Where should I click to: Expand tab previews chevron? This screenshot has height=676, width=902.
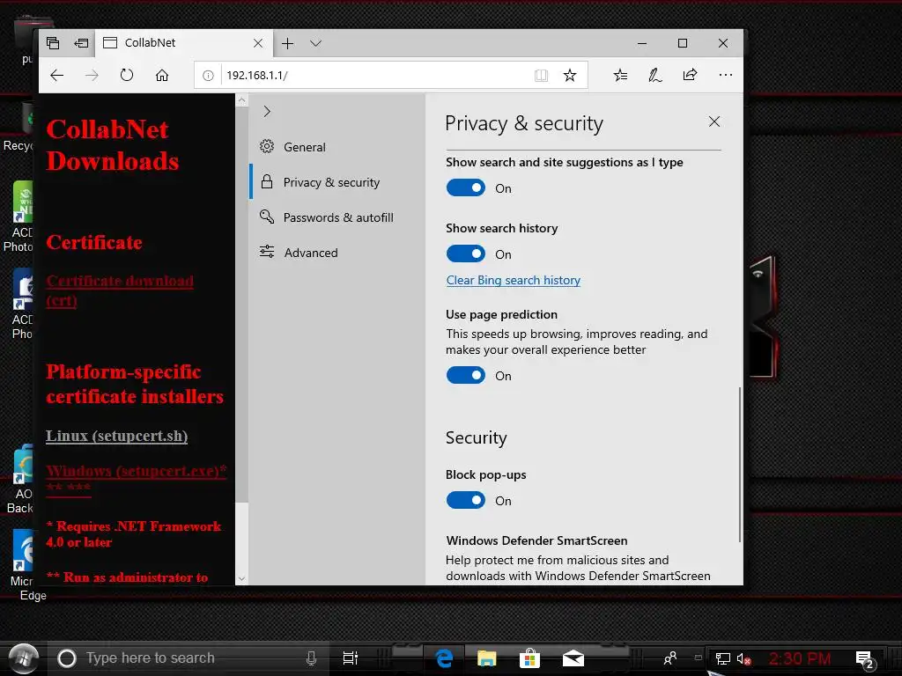[x=315, y=43]
